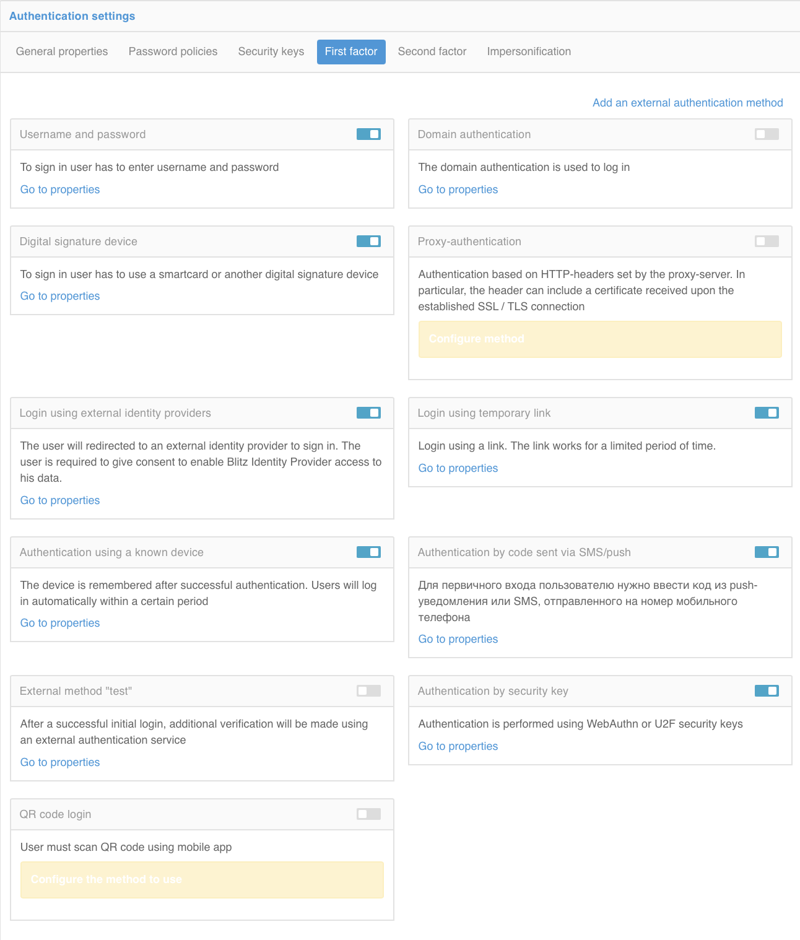Open the Impersonification tab
Image resolution: width=800 pixels, height=940 pixels.
[529, 51]
